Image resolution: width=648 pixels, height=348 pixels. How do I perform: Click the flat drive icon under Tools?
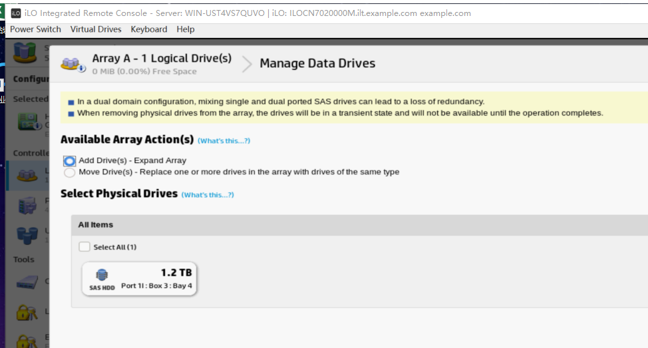point(27,283)
